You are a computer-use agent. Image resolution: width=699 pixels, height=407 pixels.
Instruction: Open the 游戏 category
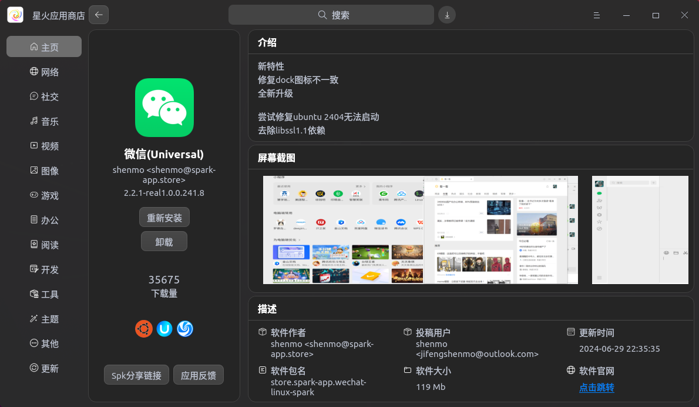pos(44,195)
